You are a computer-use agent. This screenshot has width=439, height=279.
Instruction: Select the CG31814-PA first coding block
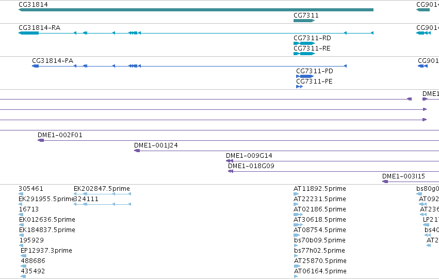pyautogui.click(x=36, y=66)
